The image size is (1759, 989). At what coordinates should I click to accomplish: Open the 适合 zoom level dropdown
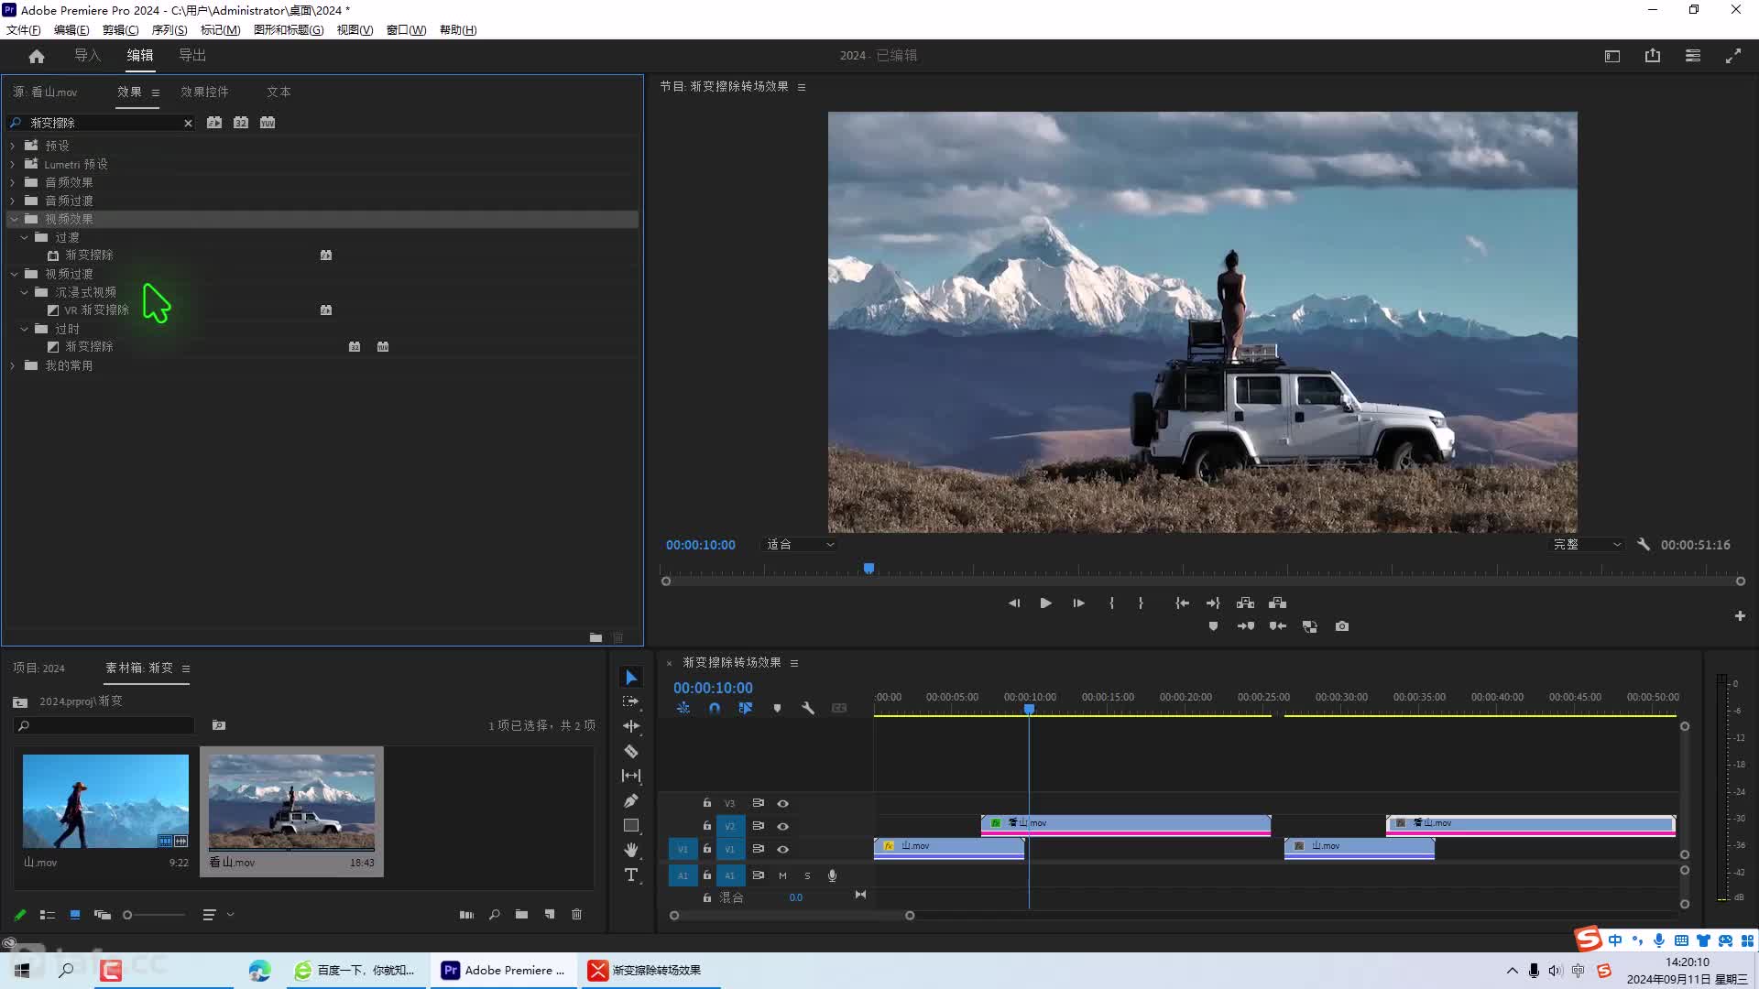tap(800, 545)
